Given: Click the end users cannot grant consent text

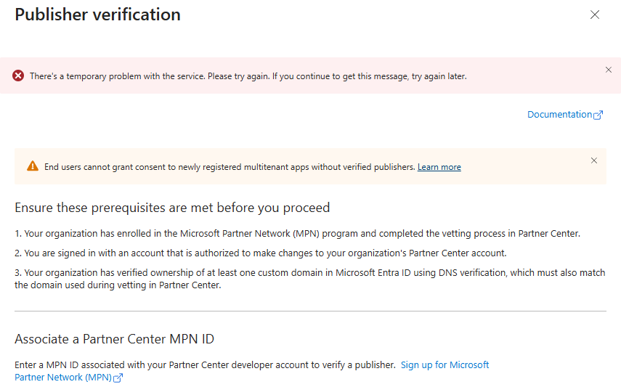Looking at the screenshot, I should point(230,167).
